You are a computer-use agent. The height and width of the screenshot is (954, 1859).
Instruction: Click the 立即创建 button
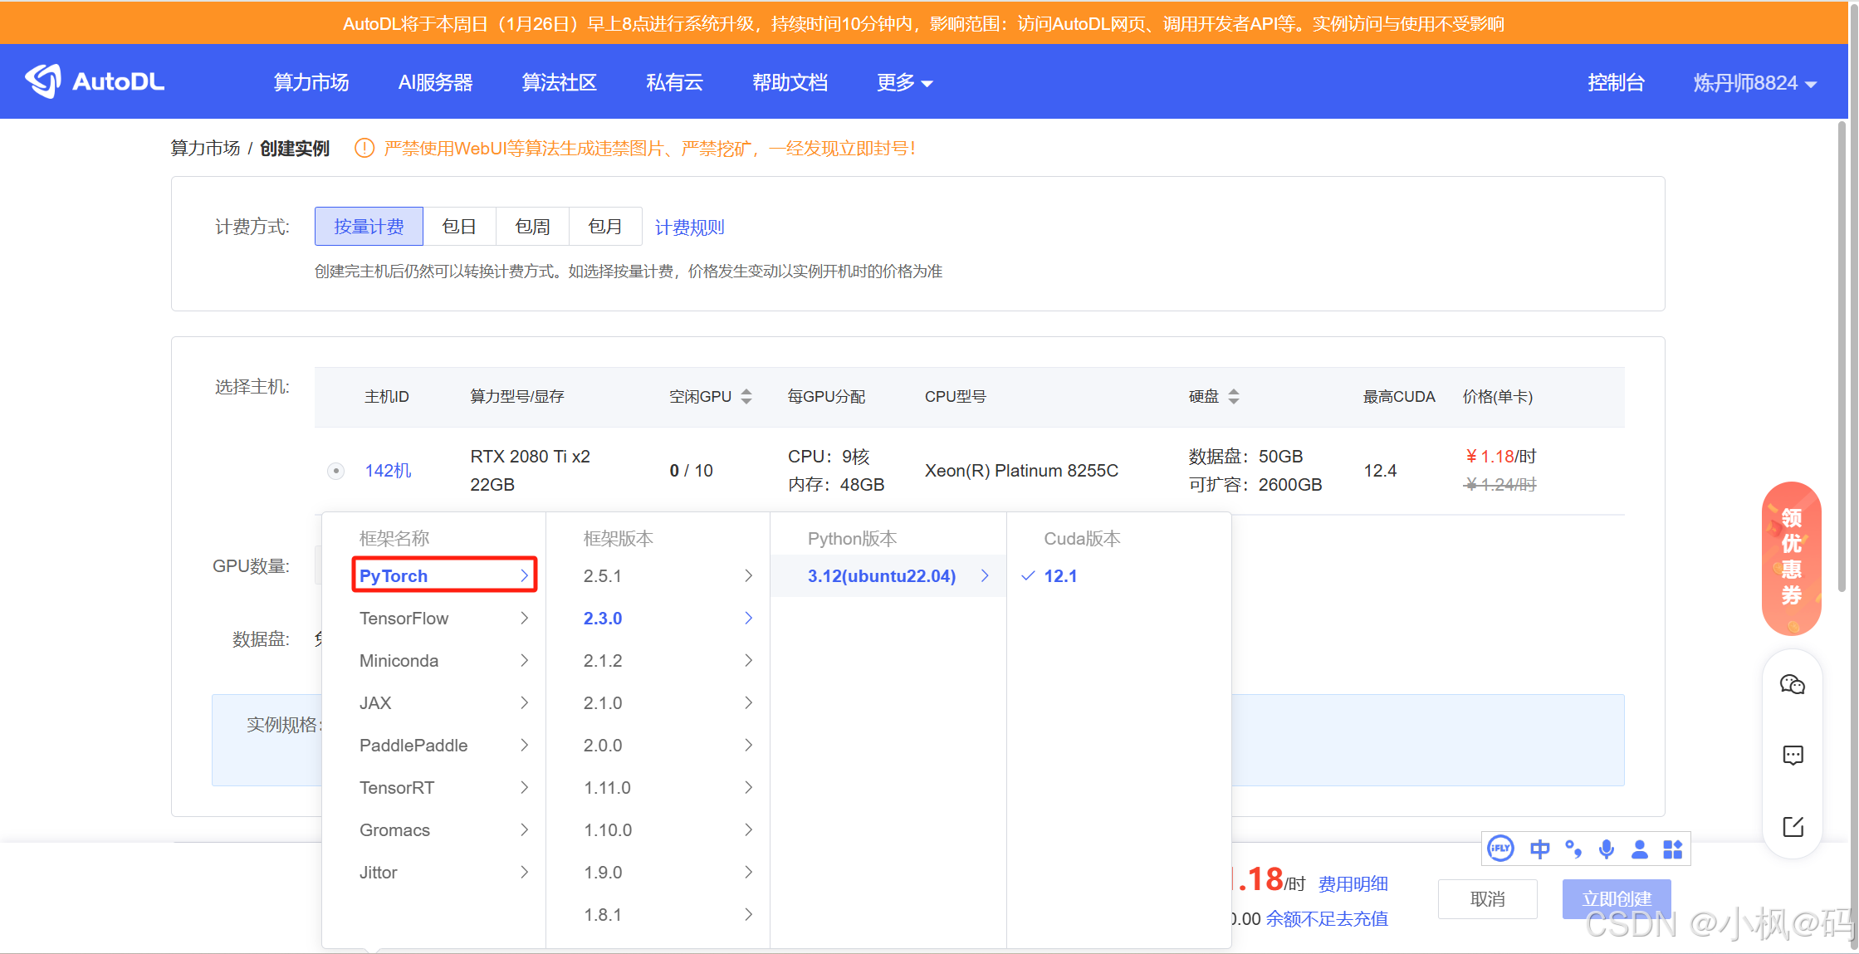(1616, 898)
